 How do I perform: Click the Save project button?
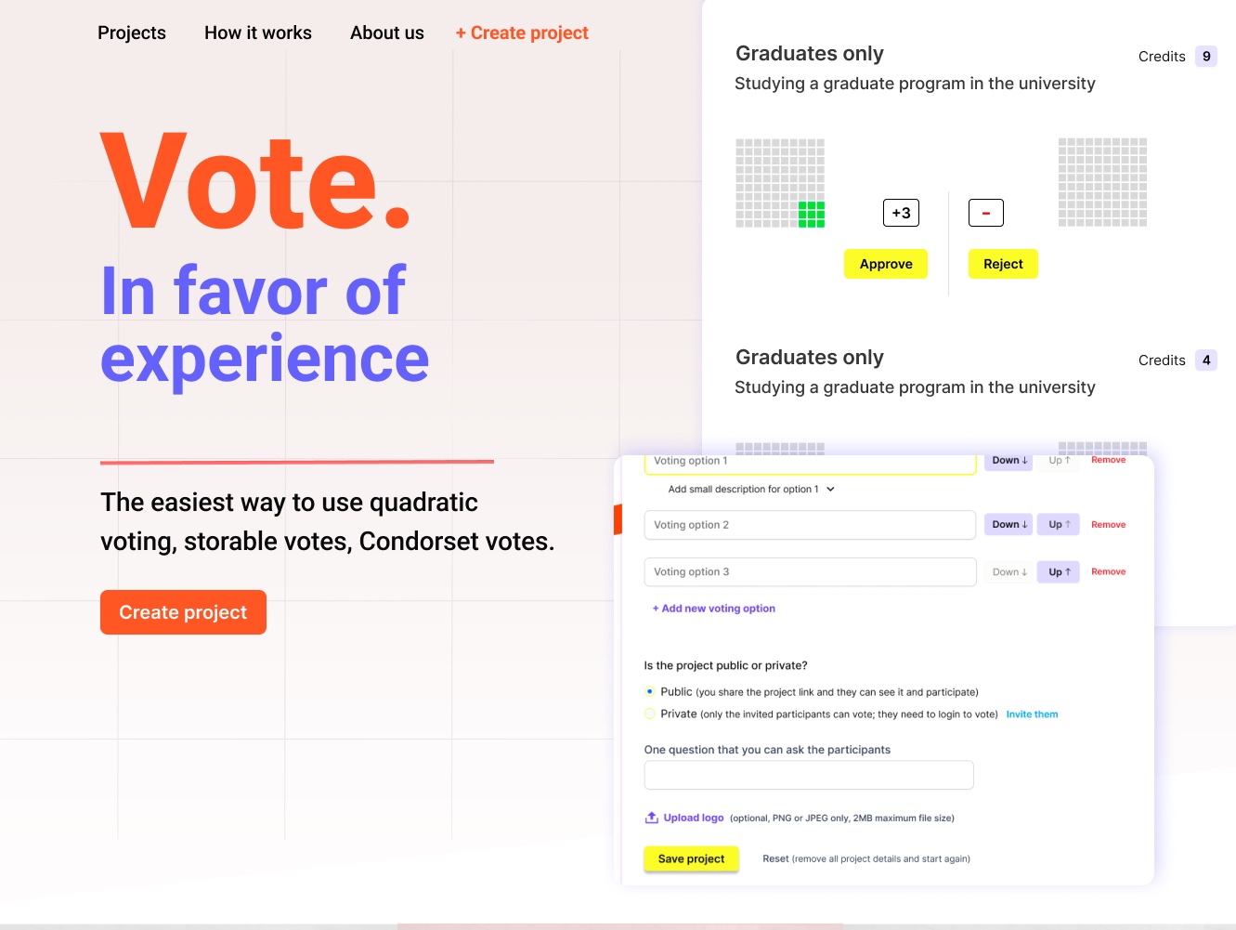pyautogui.click(x=691, y=858)
